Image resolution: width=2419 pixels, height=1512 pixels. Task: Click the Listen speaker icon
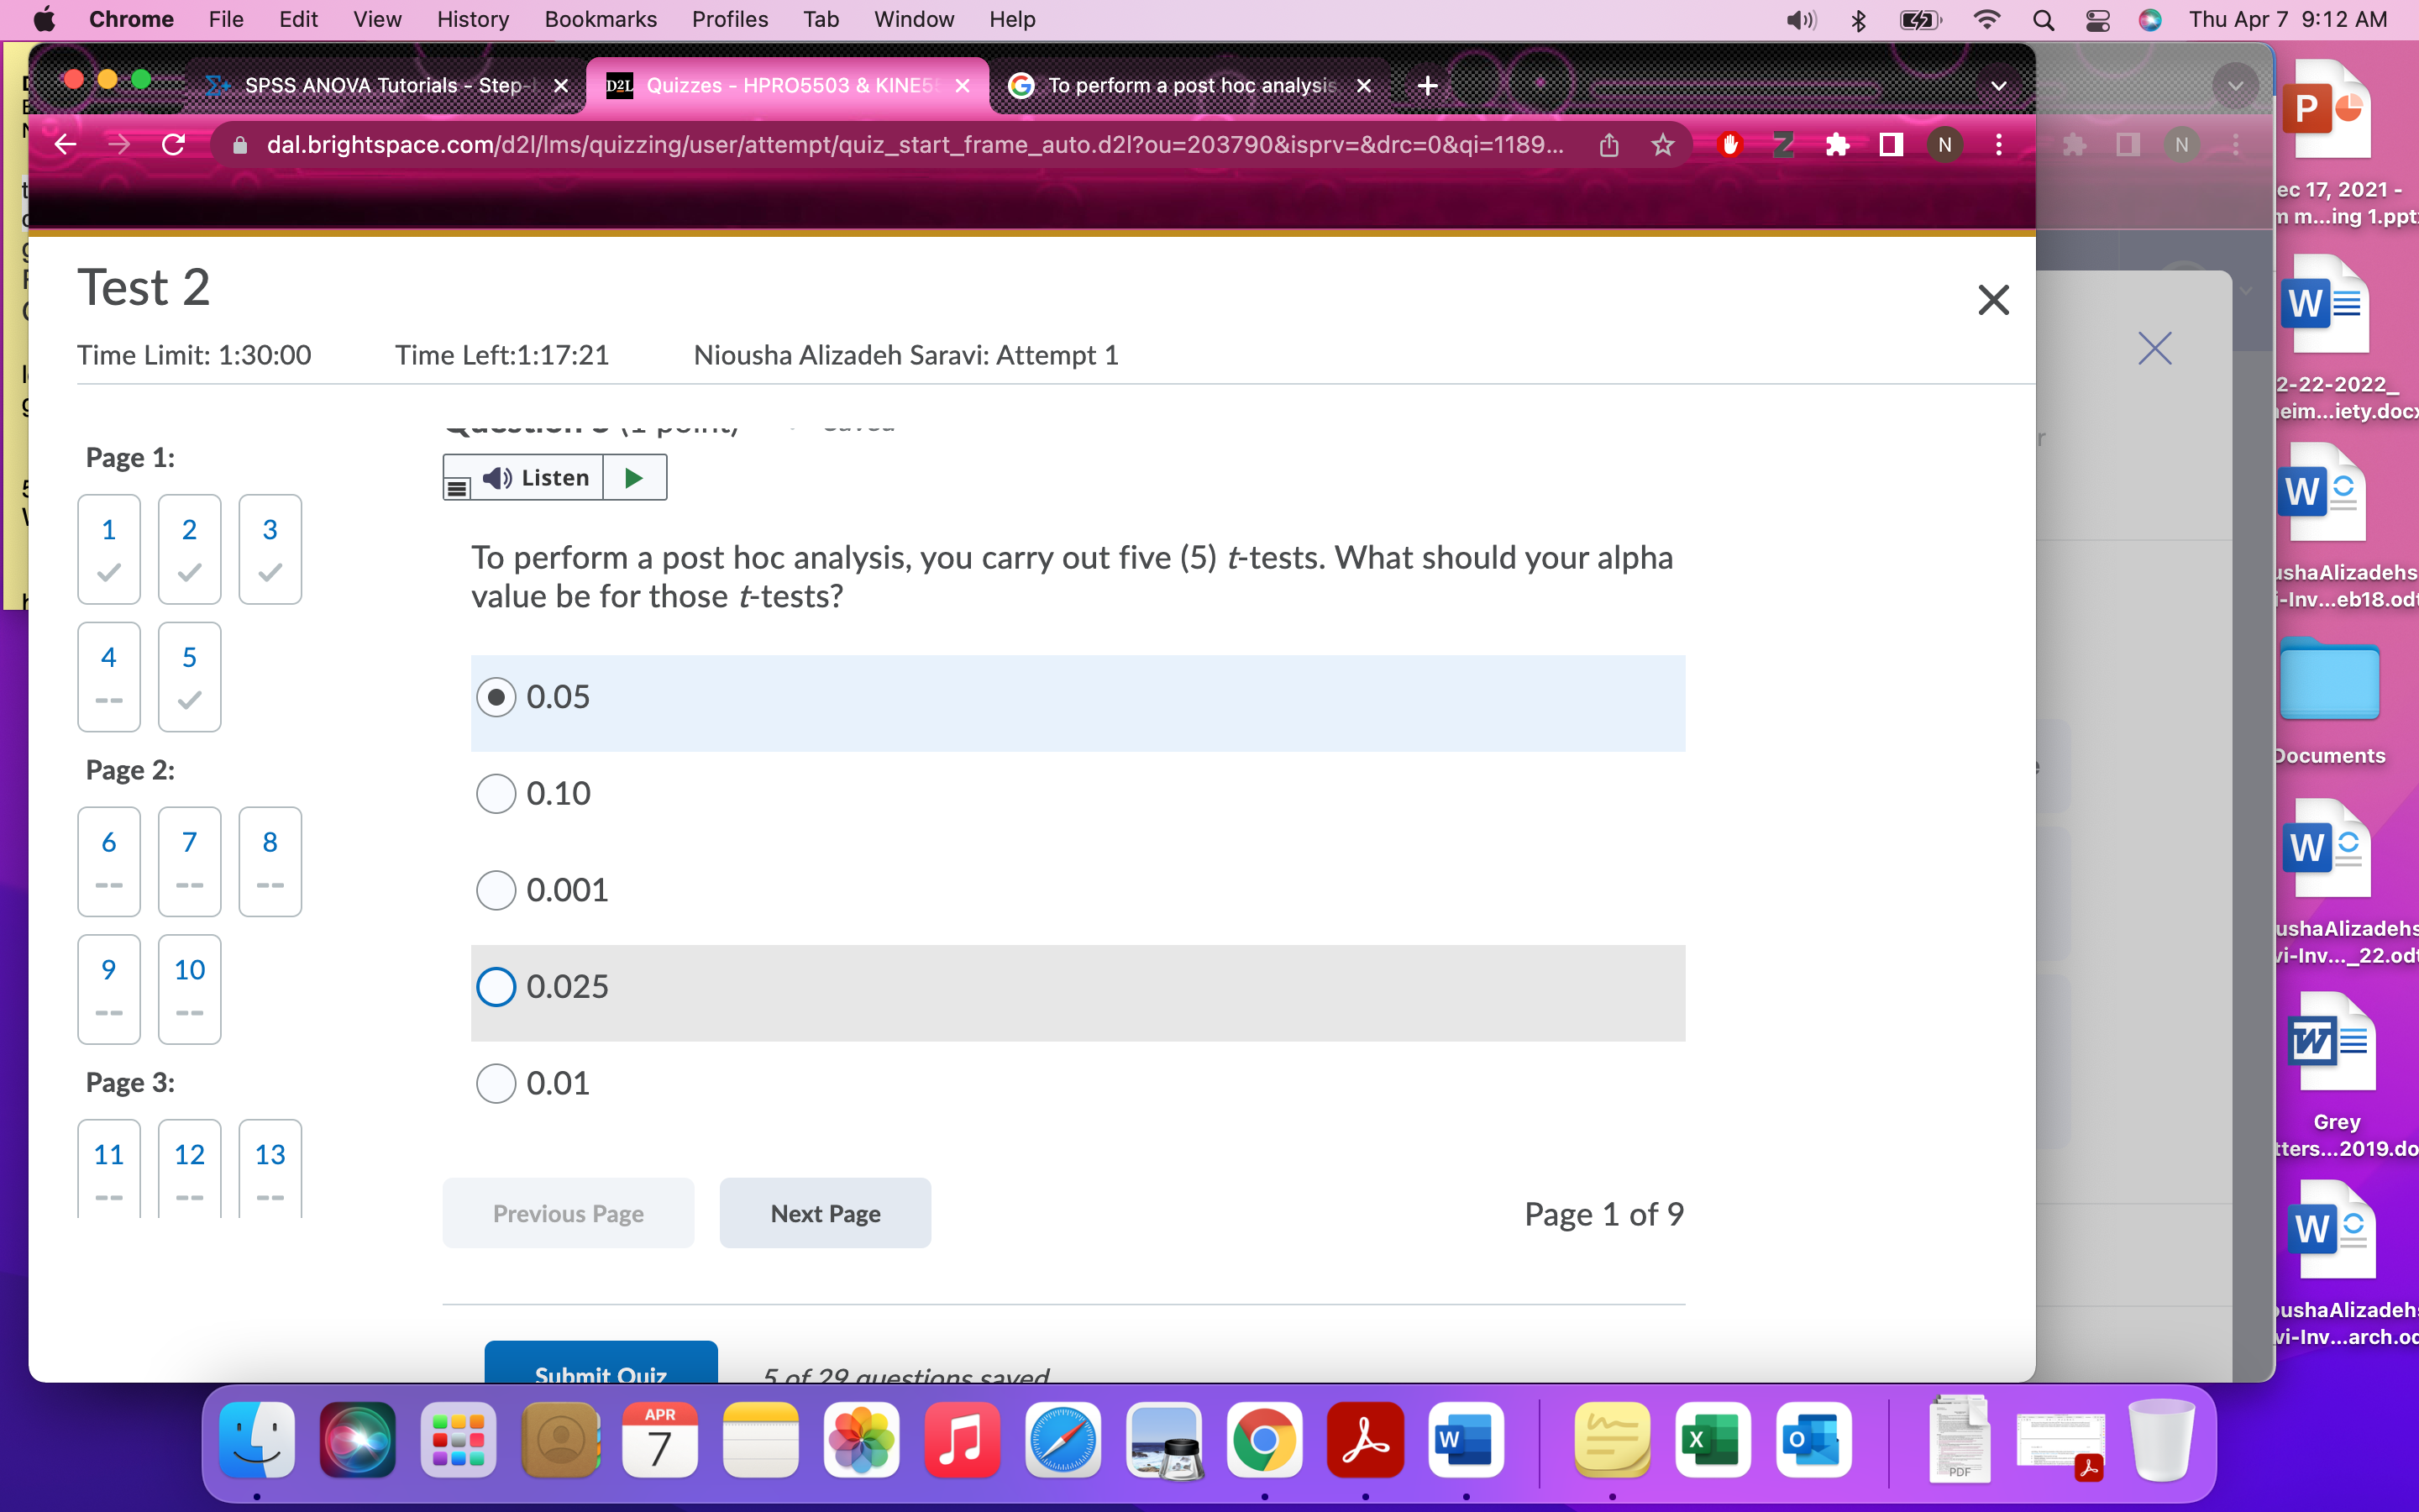pyautogui.click(x=496, y=477)
